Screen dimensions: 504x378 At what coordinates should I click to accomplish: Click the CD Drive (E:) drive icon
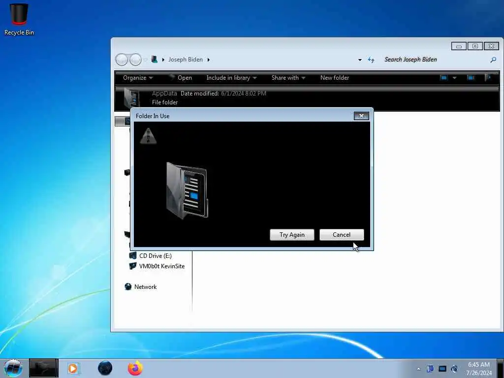click(133, 255)
